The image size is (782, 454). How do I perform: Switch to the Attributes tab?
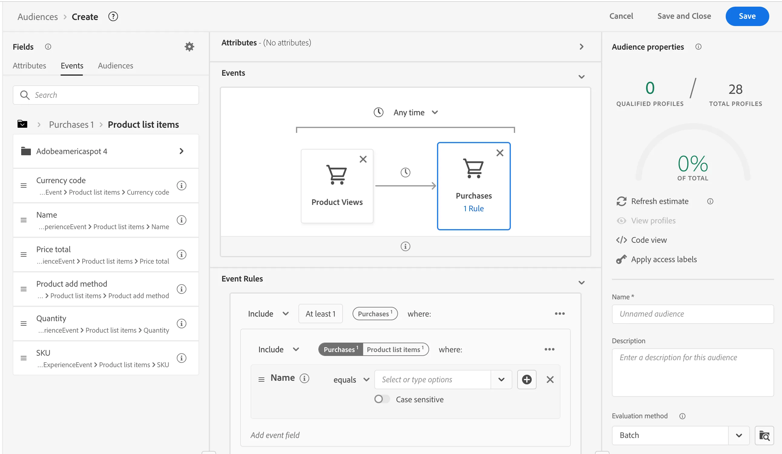[x=29, y=65]
